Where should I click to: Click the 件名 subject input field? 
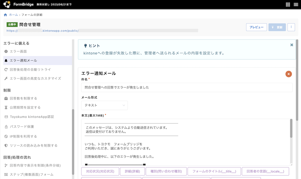pyautogui.click(x=187, y=87)
